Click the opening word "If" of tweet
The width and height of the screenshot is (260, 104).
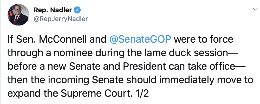tap(11, 40)
